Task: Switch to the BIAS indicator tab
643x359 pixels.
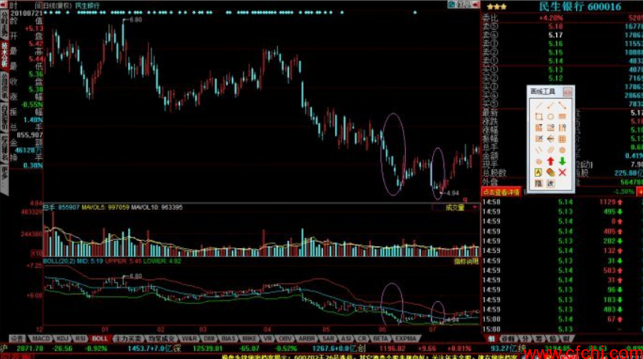Action: pyautogui.click(x=228, y=339)
